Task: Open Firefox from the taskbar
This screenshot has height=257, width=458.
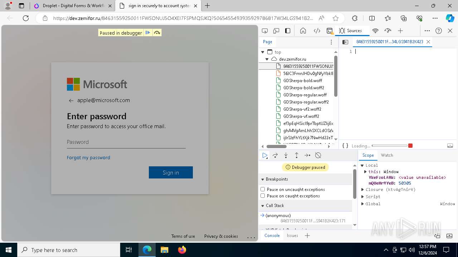Action: 182,250
